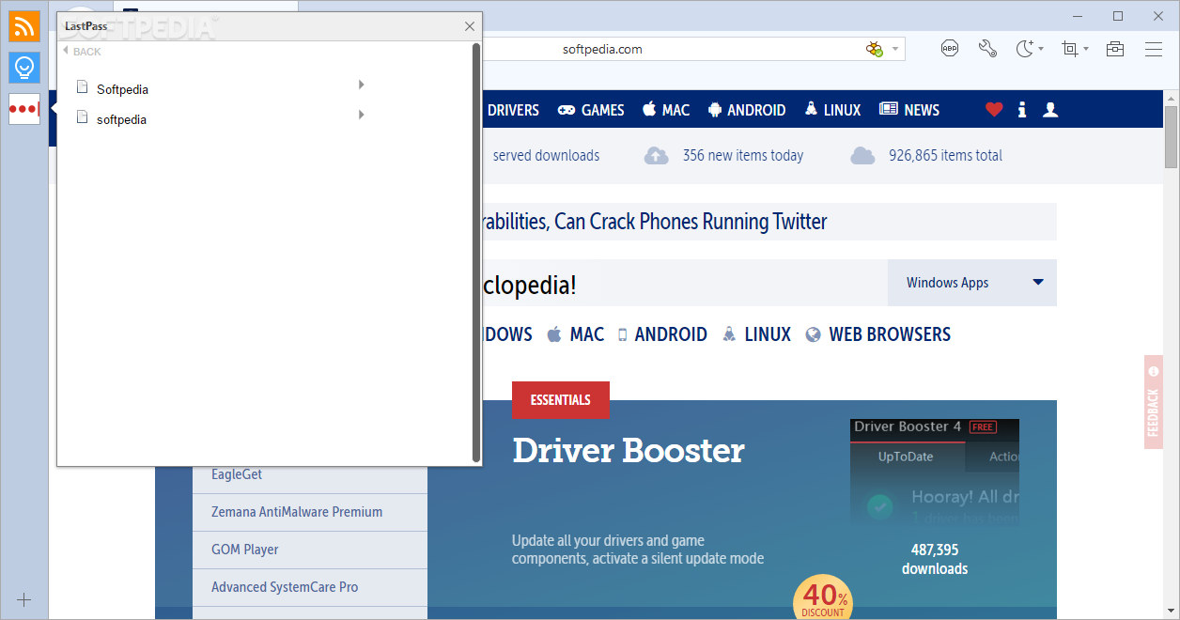Click the screen capture crop icon
Image resolution: width=1180 pixels, height=620 pixels.
(x=1070, y=49)
